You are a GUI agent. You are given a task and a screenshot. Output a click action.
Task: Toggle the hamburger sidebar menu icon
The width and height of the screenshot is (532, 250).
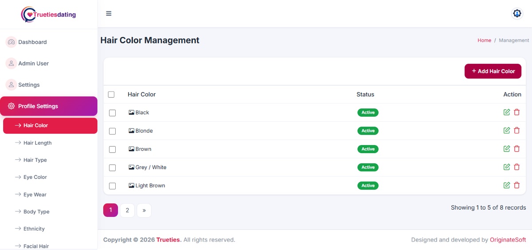tap(109, 13)
